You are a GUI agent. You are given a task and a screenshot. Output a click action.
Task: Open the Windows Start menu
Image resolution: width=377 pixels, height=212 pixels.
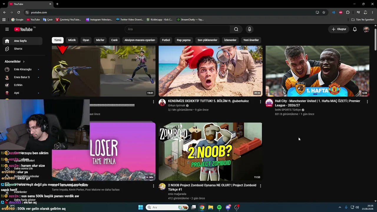pos(140,207)
